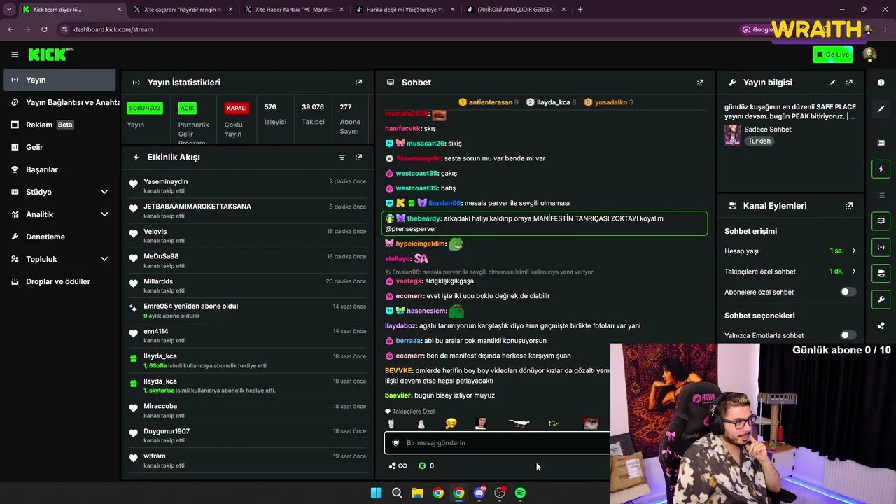896x504 pixels.
Task: Open Spotify from the taskbar
Action: tap(520, 493)
